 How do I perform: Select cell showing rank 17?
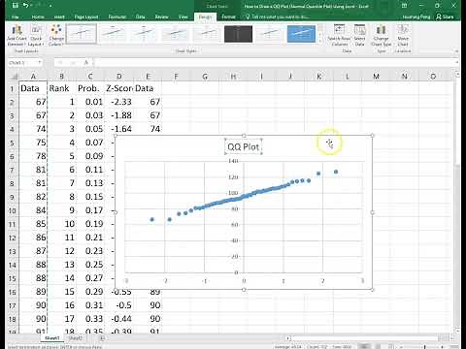coord(61,319)
